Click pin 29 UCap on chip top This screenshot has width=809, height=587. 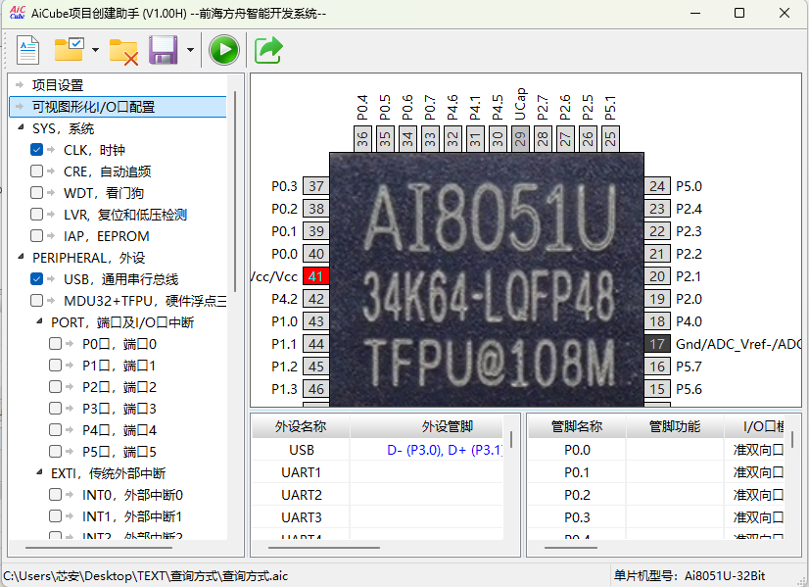[520, 138]
